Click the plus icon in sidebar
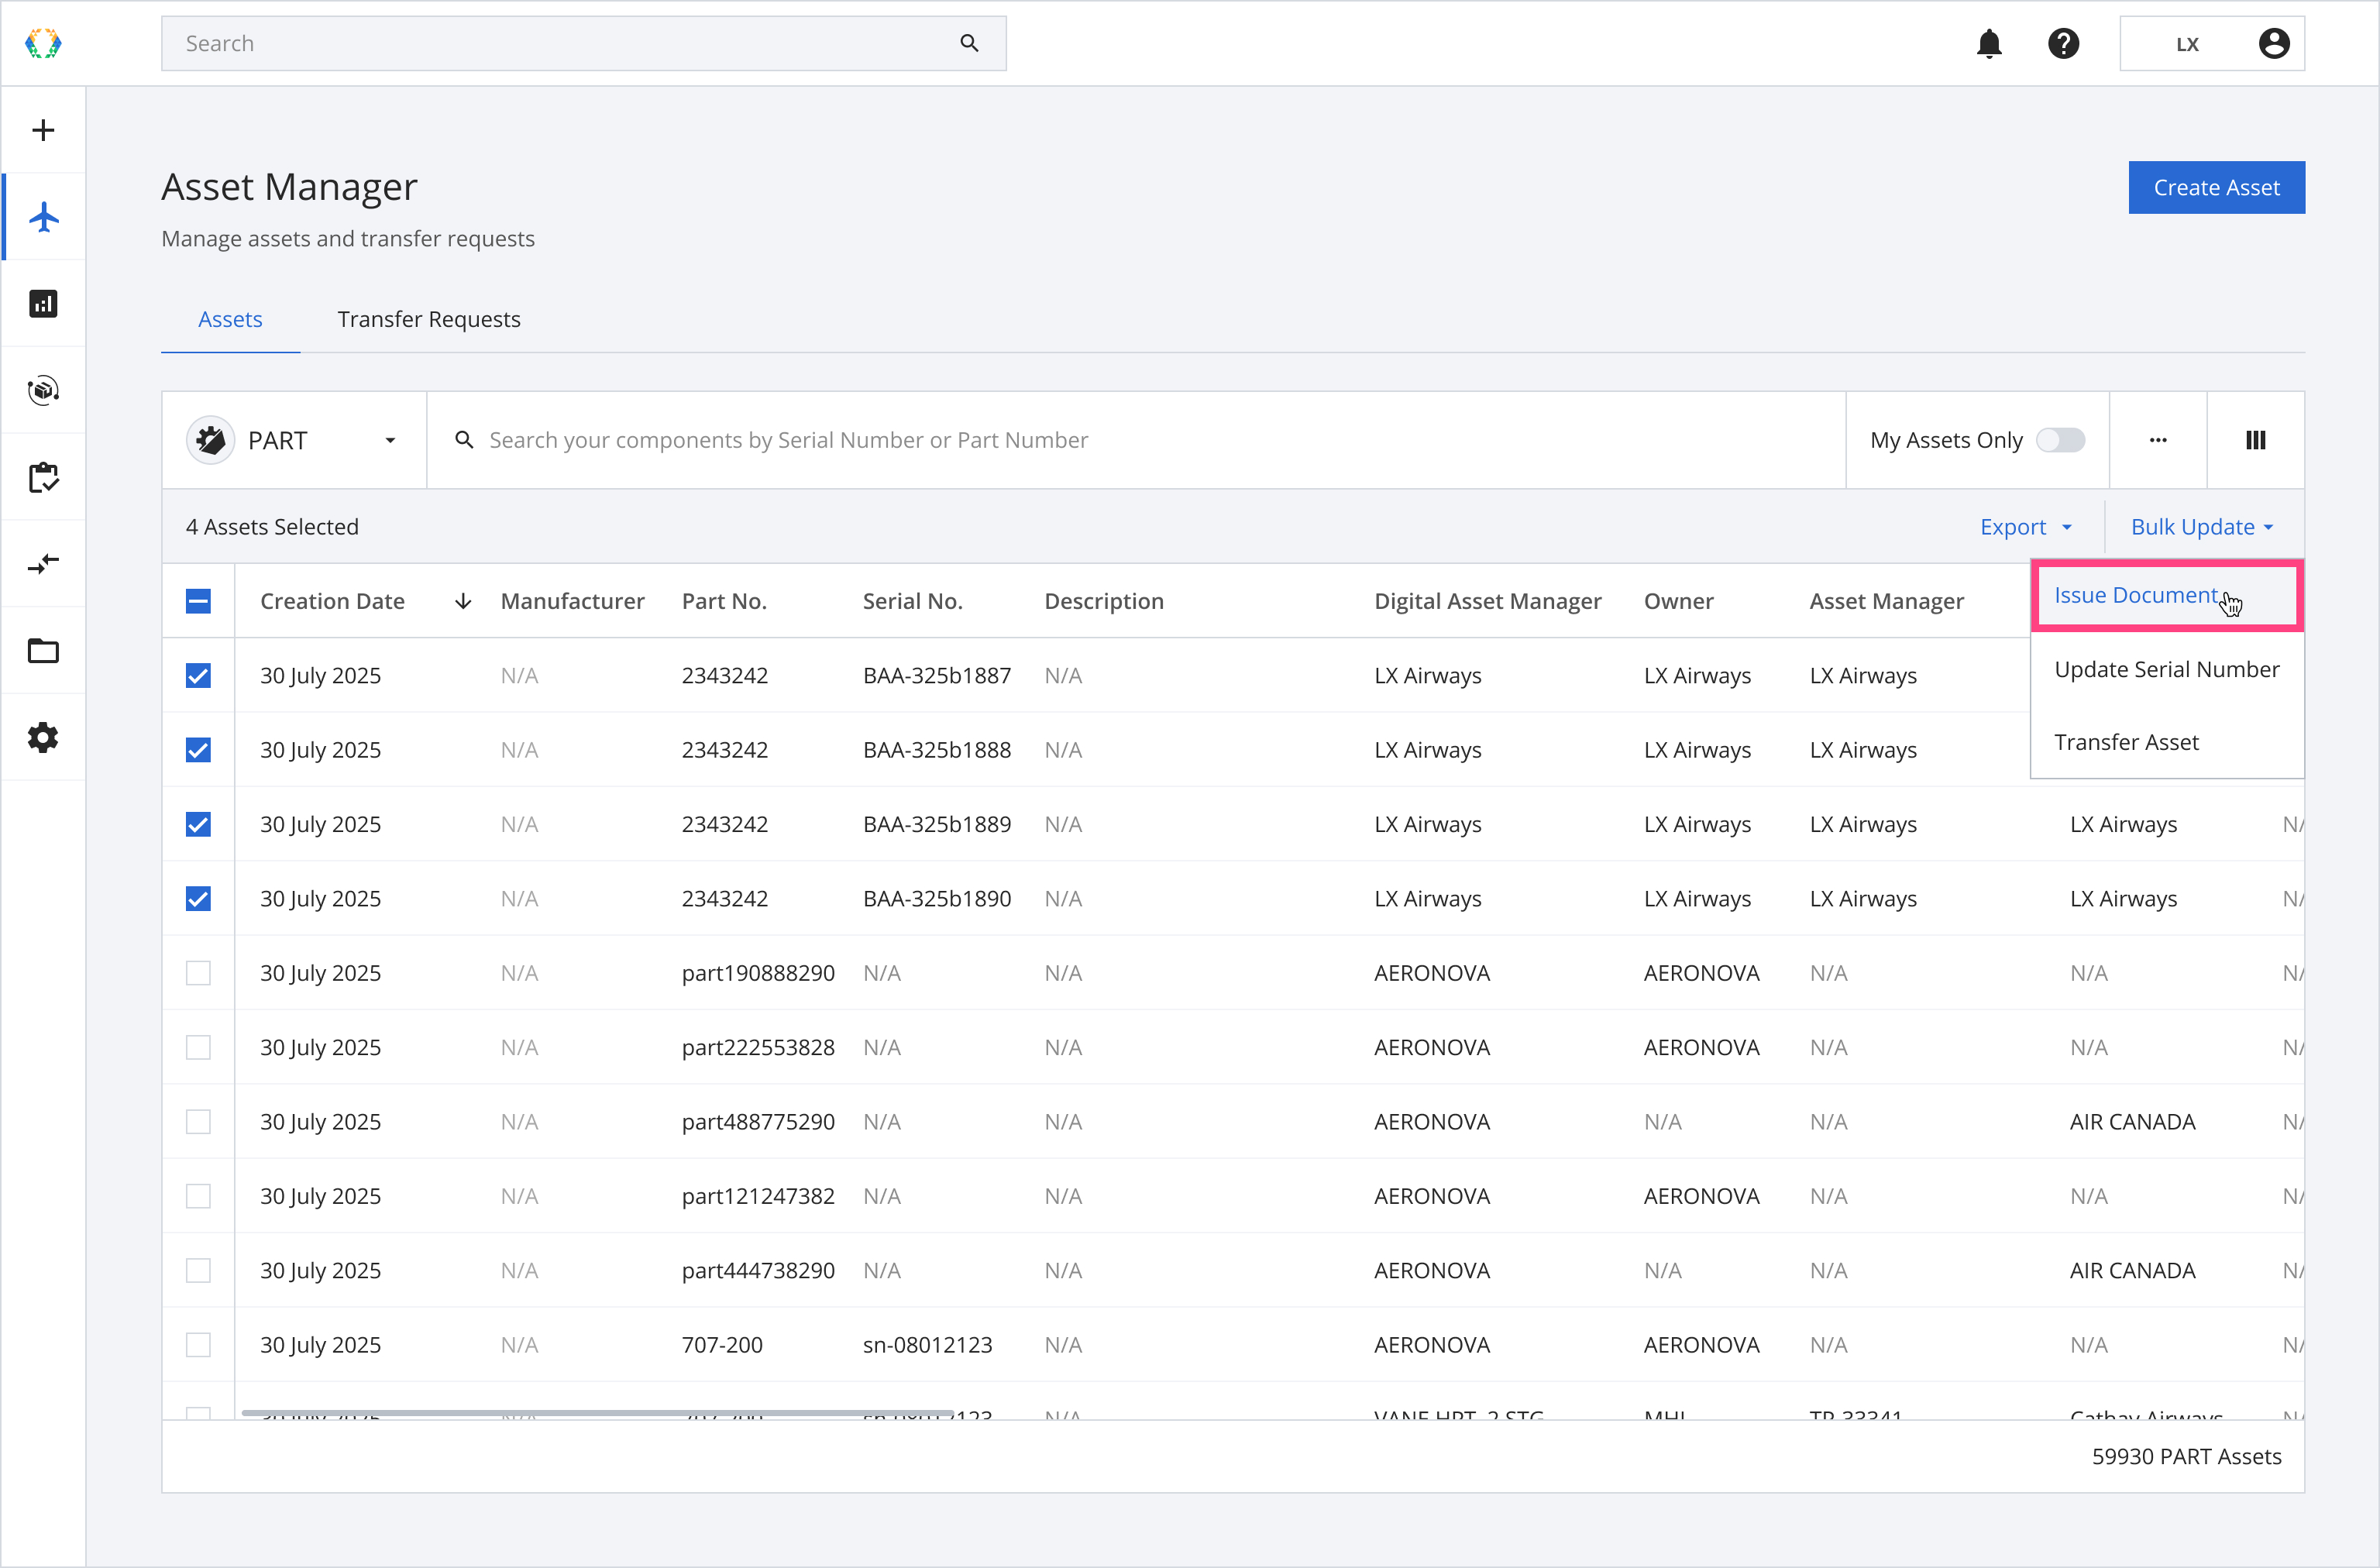Image resolution: width=2380 pixels, height=1568 pixels. click(43, 130)
